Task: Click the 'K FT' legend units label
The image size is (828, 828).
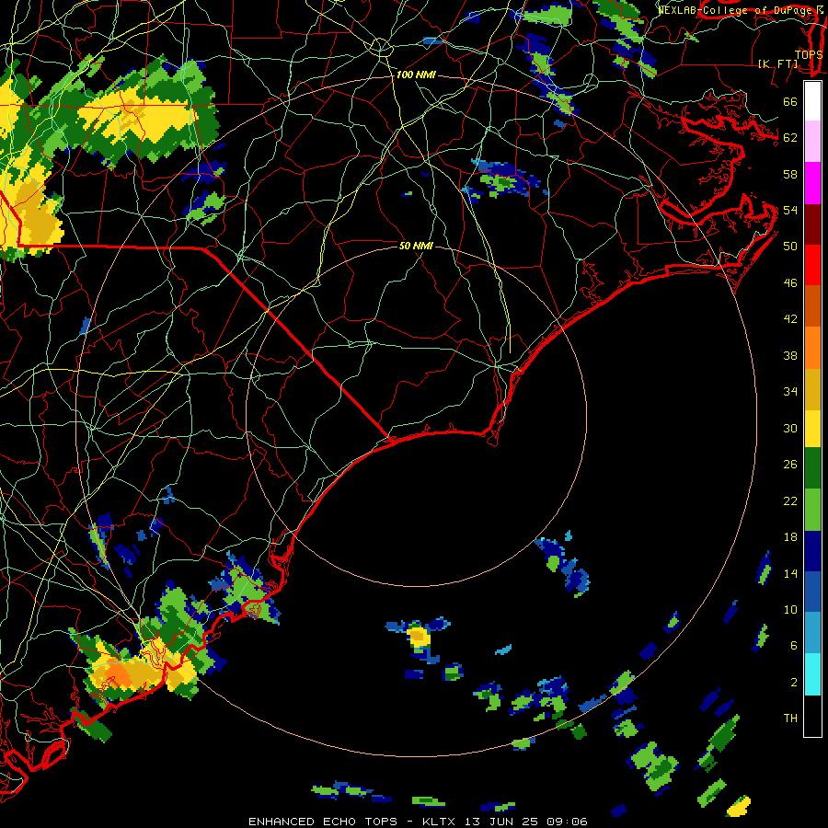Action: (778, 64)
